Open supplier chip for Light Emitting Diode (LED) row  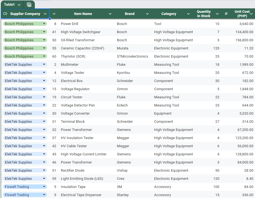pyautogui.click(x=25, y=178)
